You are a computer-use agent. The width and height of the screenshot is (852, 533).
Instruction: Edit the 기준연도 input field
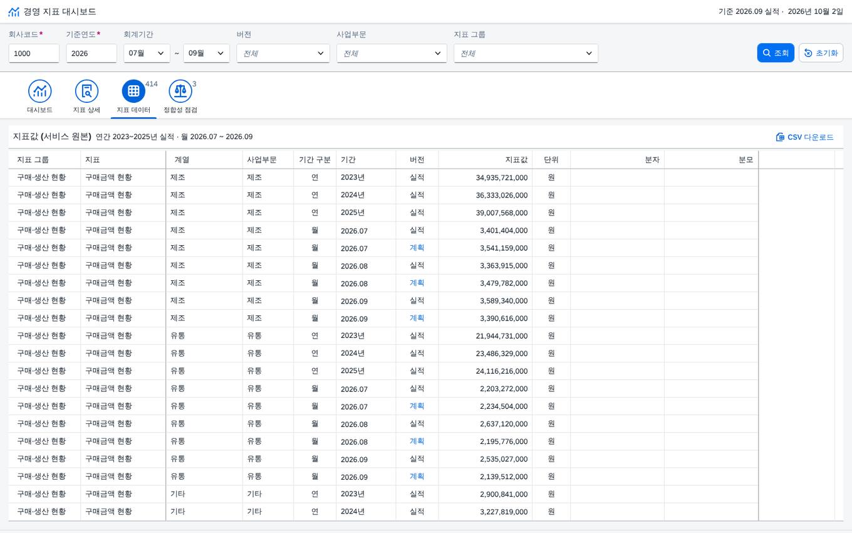91,53
